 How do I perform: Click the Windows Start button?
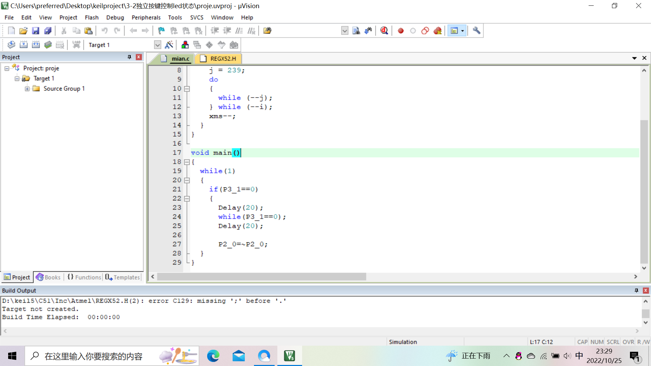(12, 356)
